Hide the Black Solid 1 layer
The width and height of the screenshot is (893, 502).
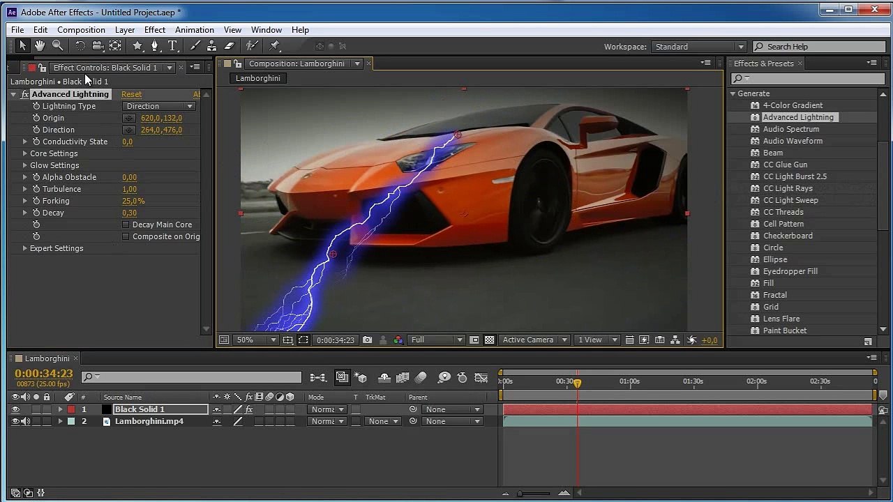click(15, 410)
